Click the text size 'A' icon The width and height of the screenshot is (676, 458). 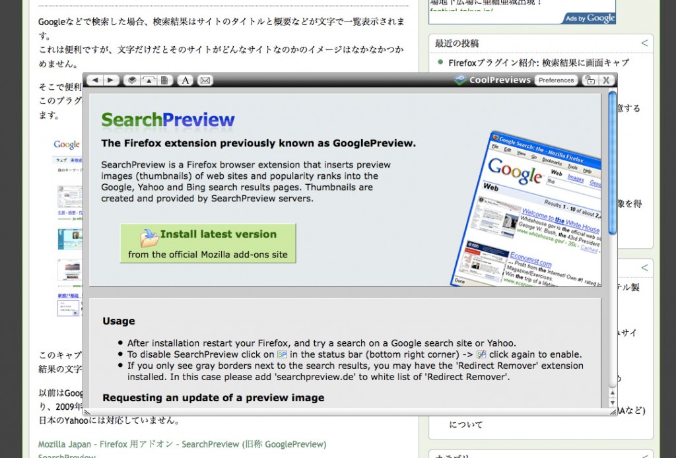185,80
